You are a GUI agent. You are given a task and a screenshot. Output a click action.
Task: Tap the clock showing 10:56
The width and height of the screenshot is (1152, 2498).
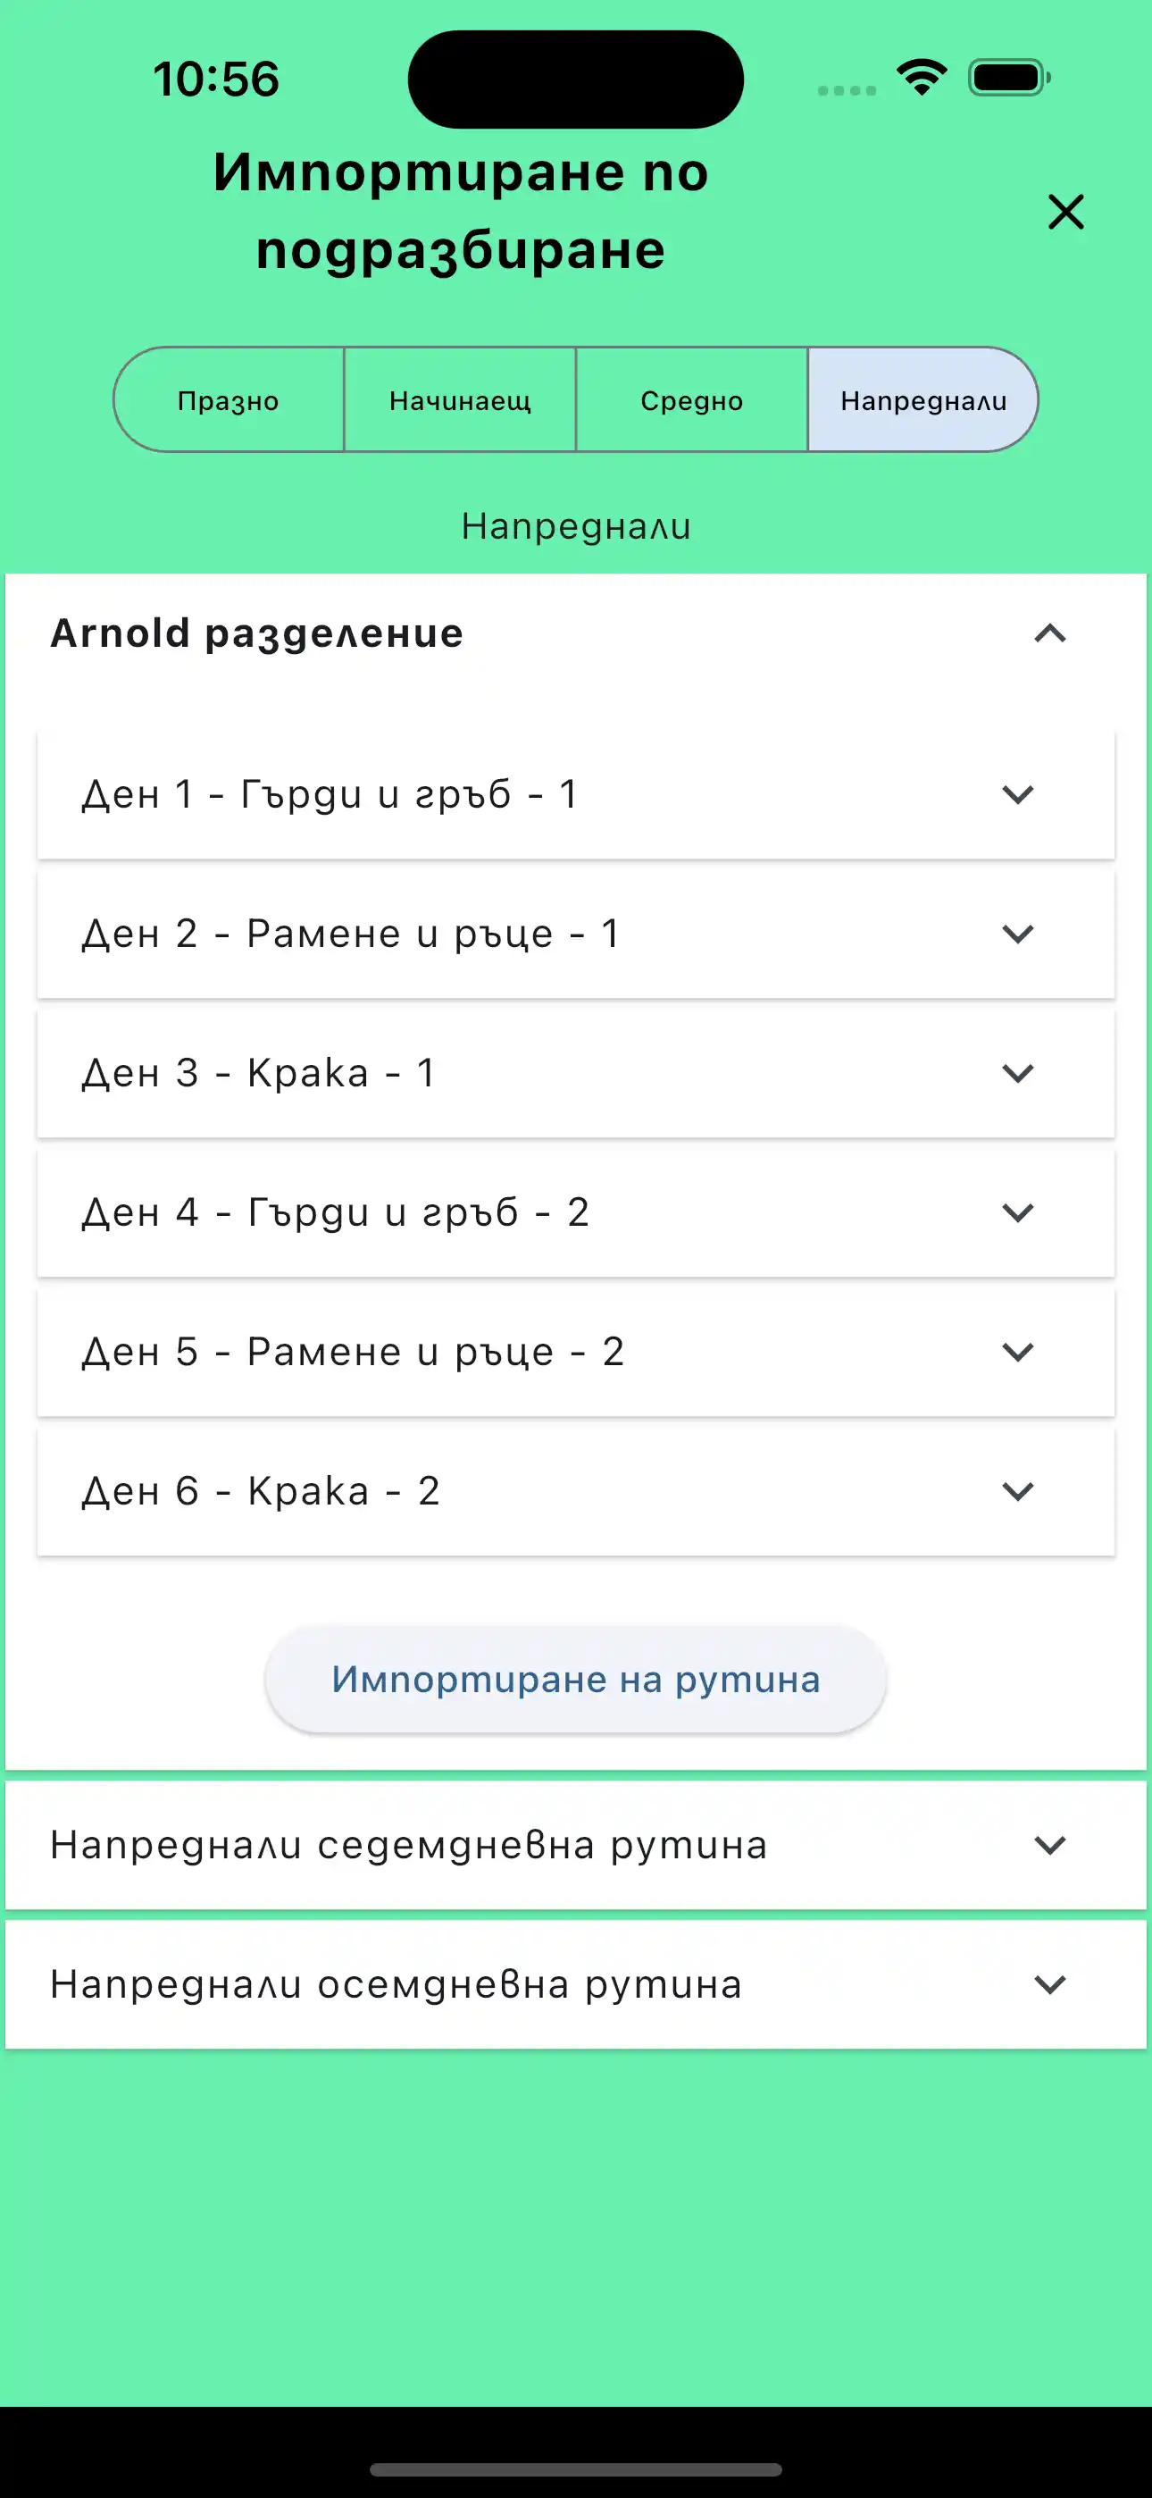click(215, 80)
